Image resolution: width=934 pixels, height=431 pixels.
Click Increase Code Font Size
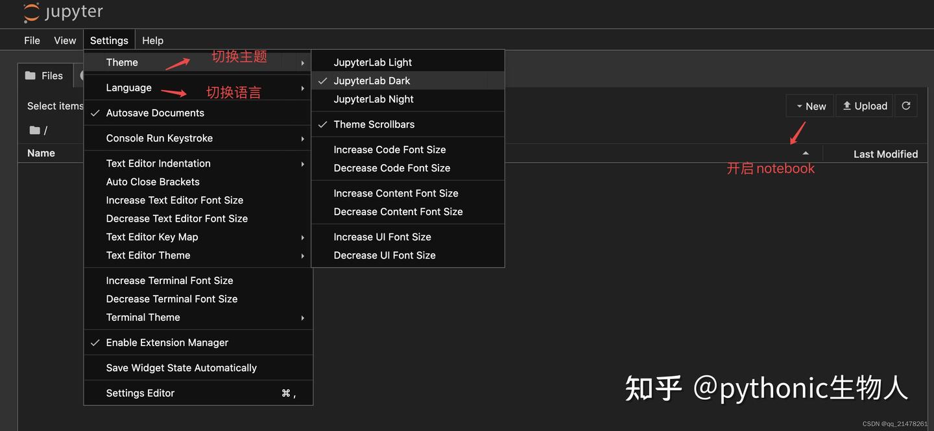tap(389, 149)
